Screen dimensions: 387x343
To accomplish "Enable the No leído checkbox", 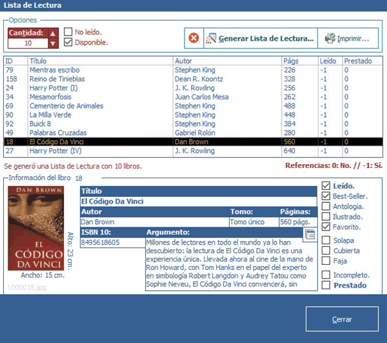I will (68, 32).
